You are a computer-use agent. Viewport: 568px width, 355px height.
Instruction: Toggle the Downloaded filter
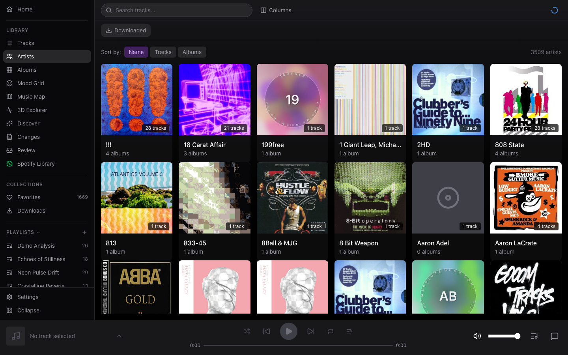126,30
